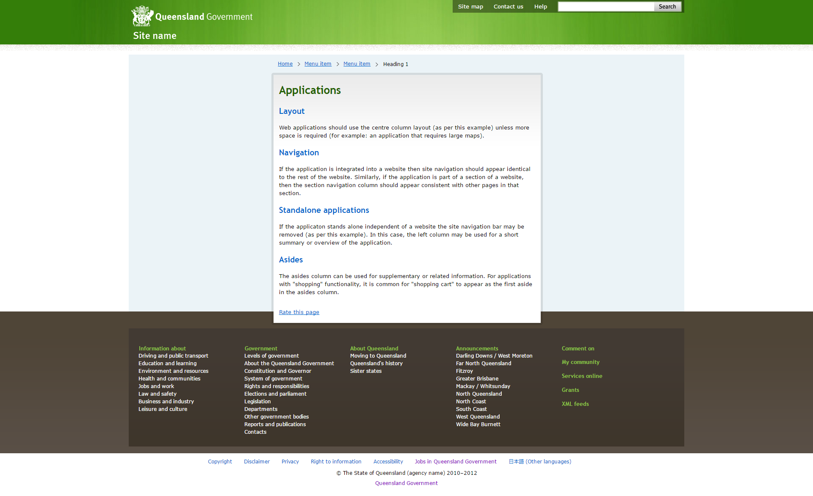Click inside the search text field
Screen dimensions: 813x496
[606, 6]
